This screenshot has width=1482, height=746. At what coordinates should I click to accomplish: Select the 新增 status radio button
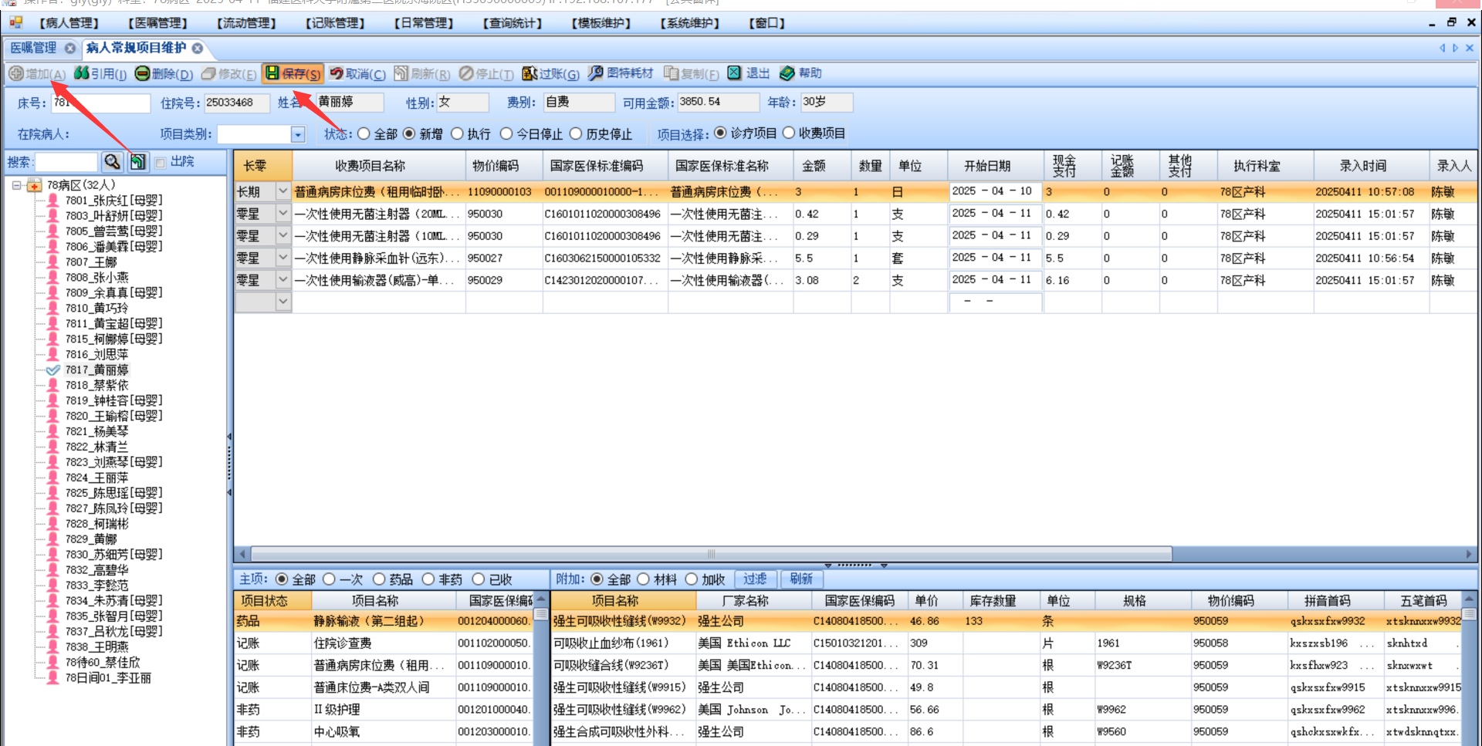point(410,134)
